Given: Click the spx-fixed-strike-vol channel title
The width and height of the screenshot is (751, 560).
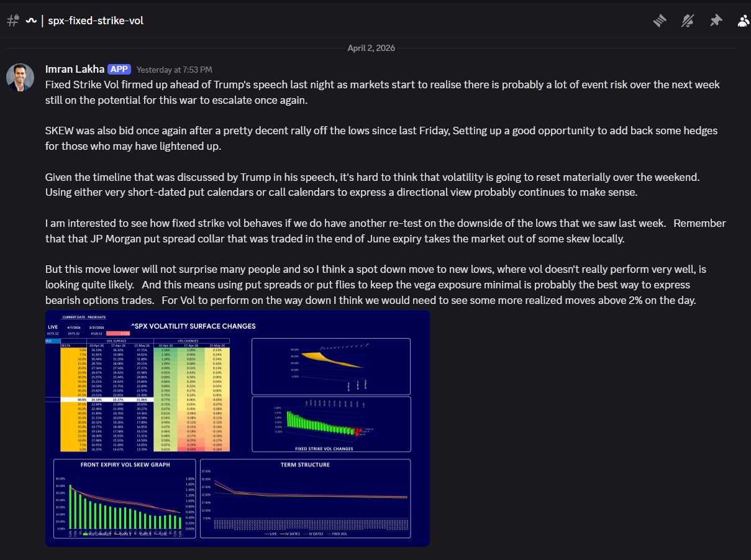Looking at the screenshot, I should tap(96, 21).
